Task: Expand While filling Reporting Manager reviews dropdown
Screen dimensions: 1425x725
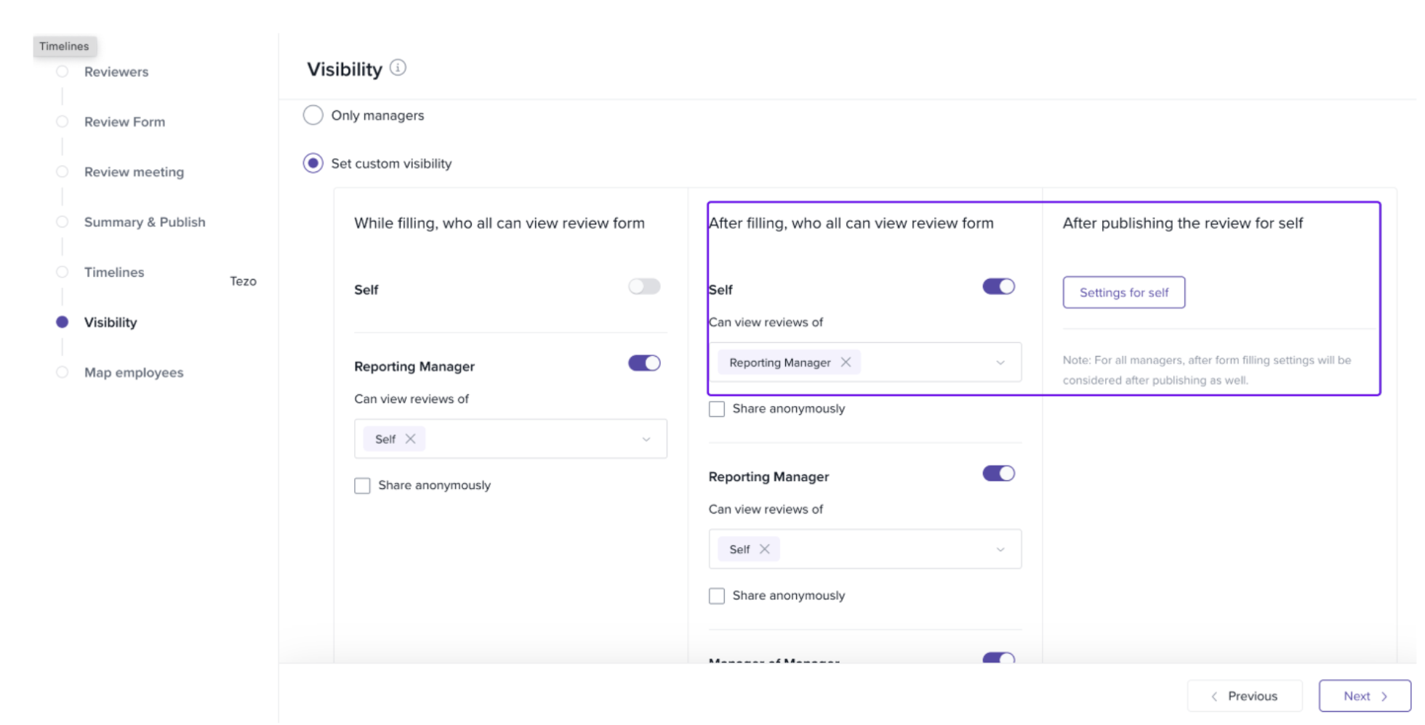Action: [646, 440]
